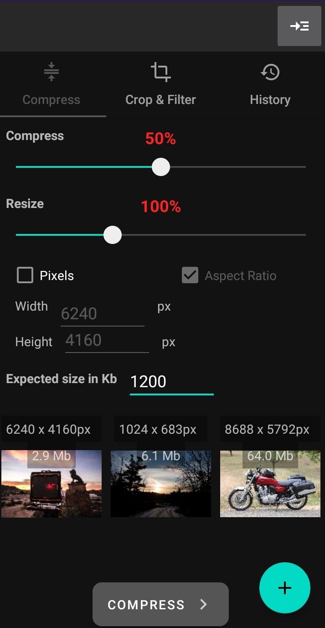The height and width of the screenshot is (628, 325).
Task: Click the Resize slider handle at 100%
Action: (112, 235)
